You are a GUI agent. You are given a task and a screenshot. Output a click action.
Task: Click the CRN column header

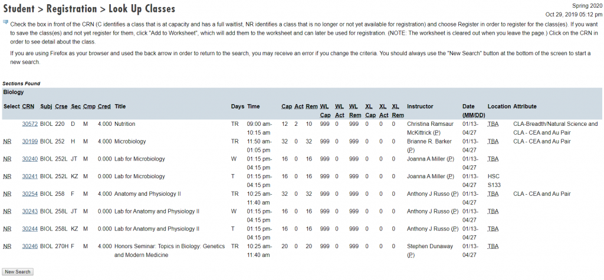click(x=28, y=106)
